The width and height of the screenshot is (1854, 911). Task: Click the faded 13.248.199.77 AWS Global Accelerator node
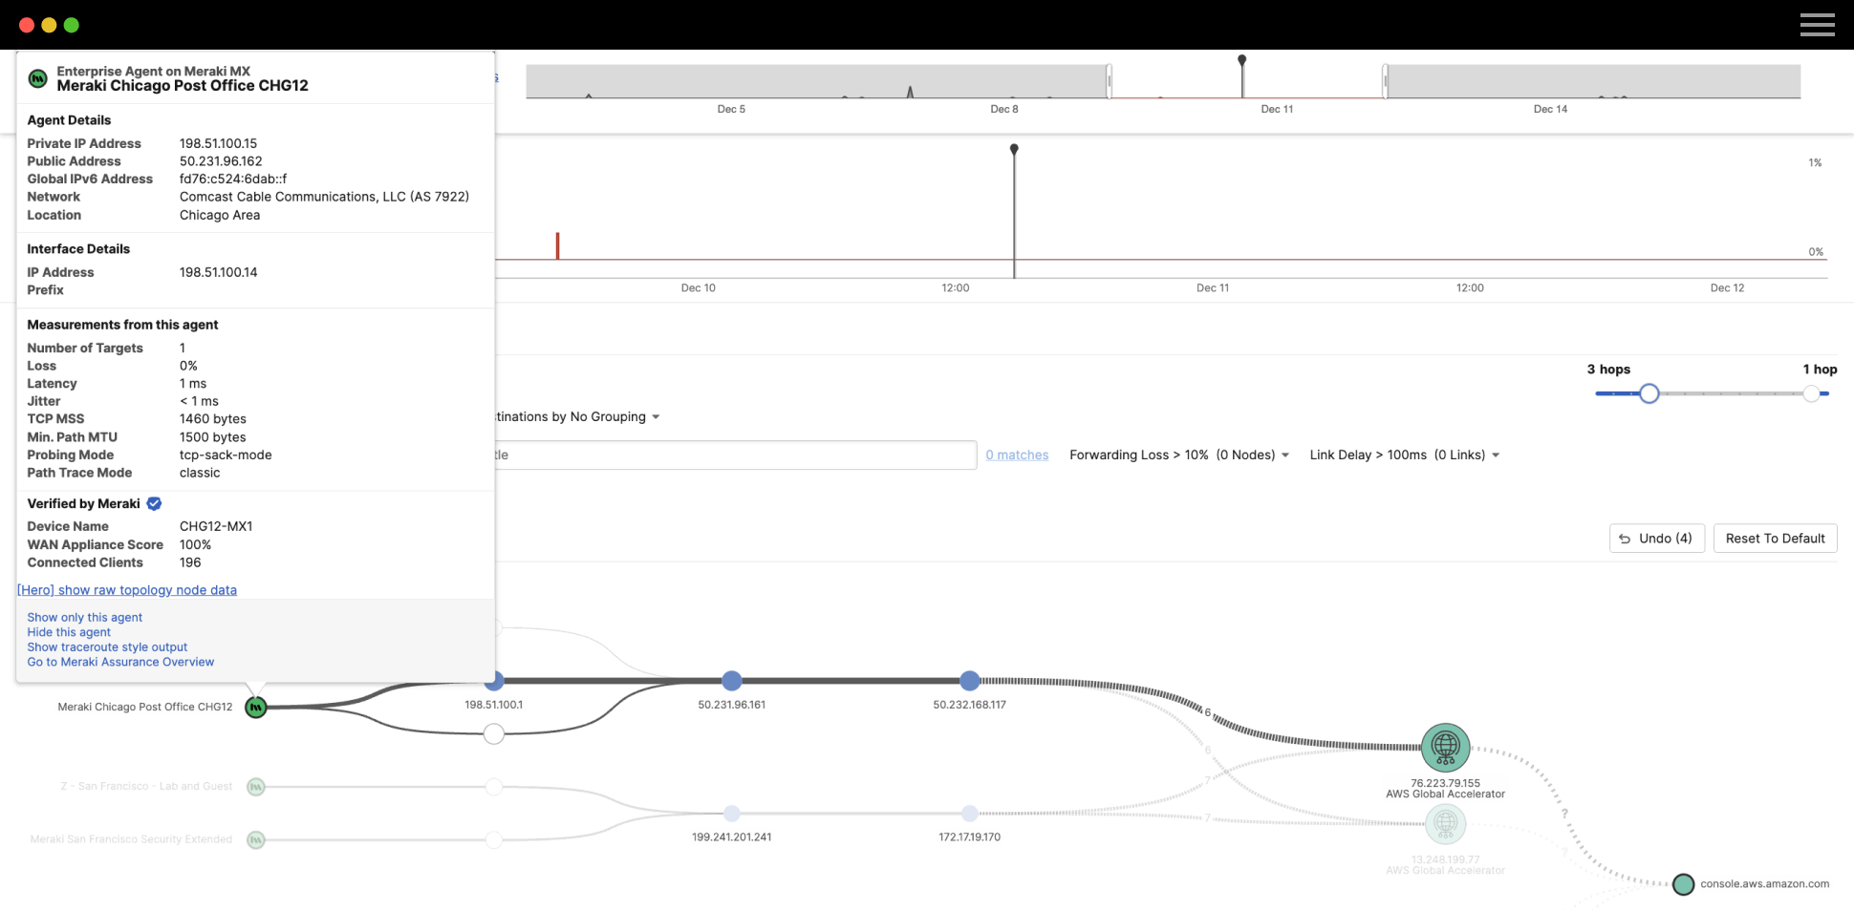pos(1445,823)
